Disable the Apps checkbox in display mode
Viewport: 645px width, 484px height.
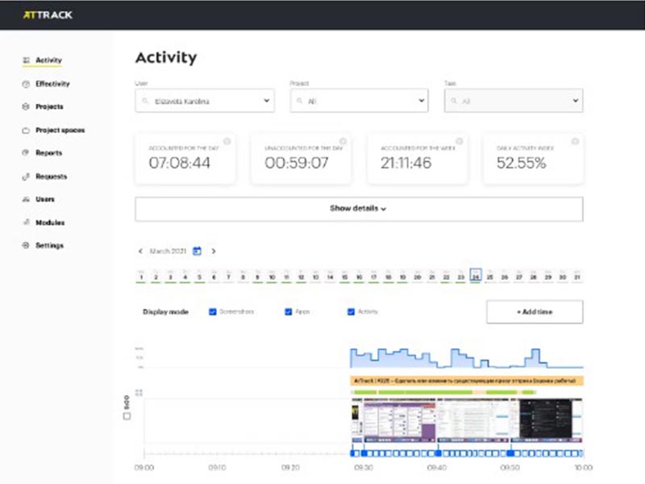coord(289,311)
